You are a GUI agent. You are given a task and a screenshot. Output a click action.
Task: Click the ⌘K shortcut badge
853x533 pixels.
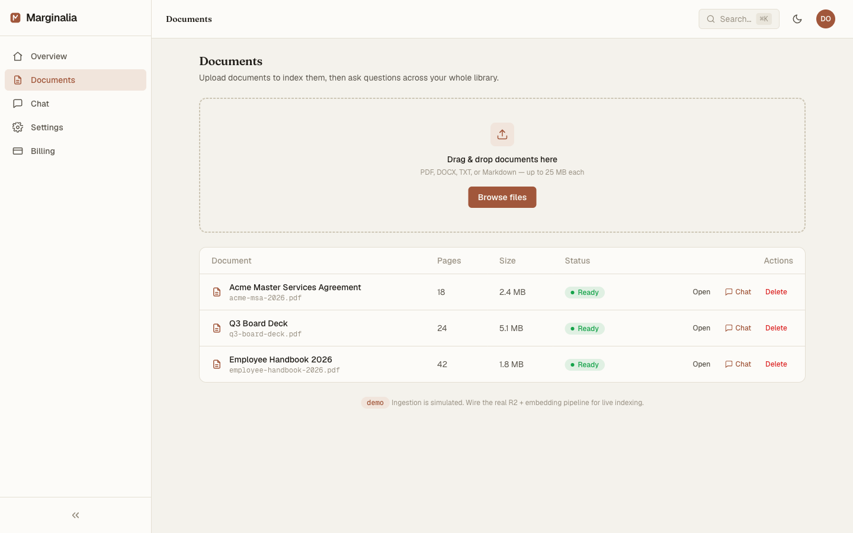764,19
